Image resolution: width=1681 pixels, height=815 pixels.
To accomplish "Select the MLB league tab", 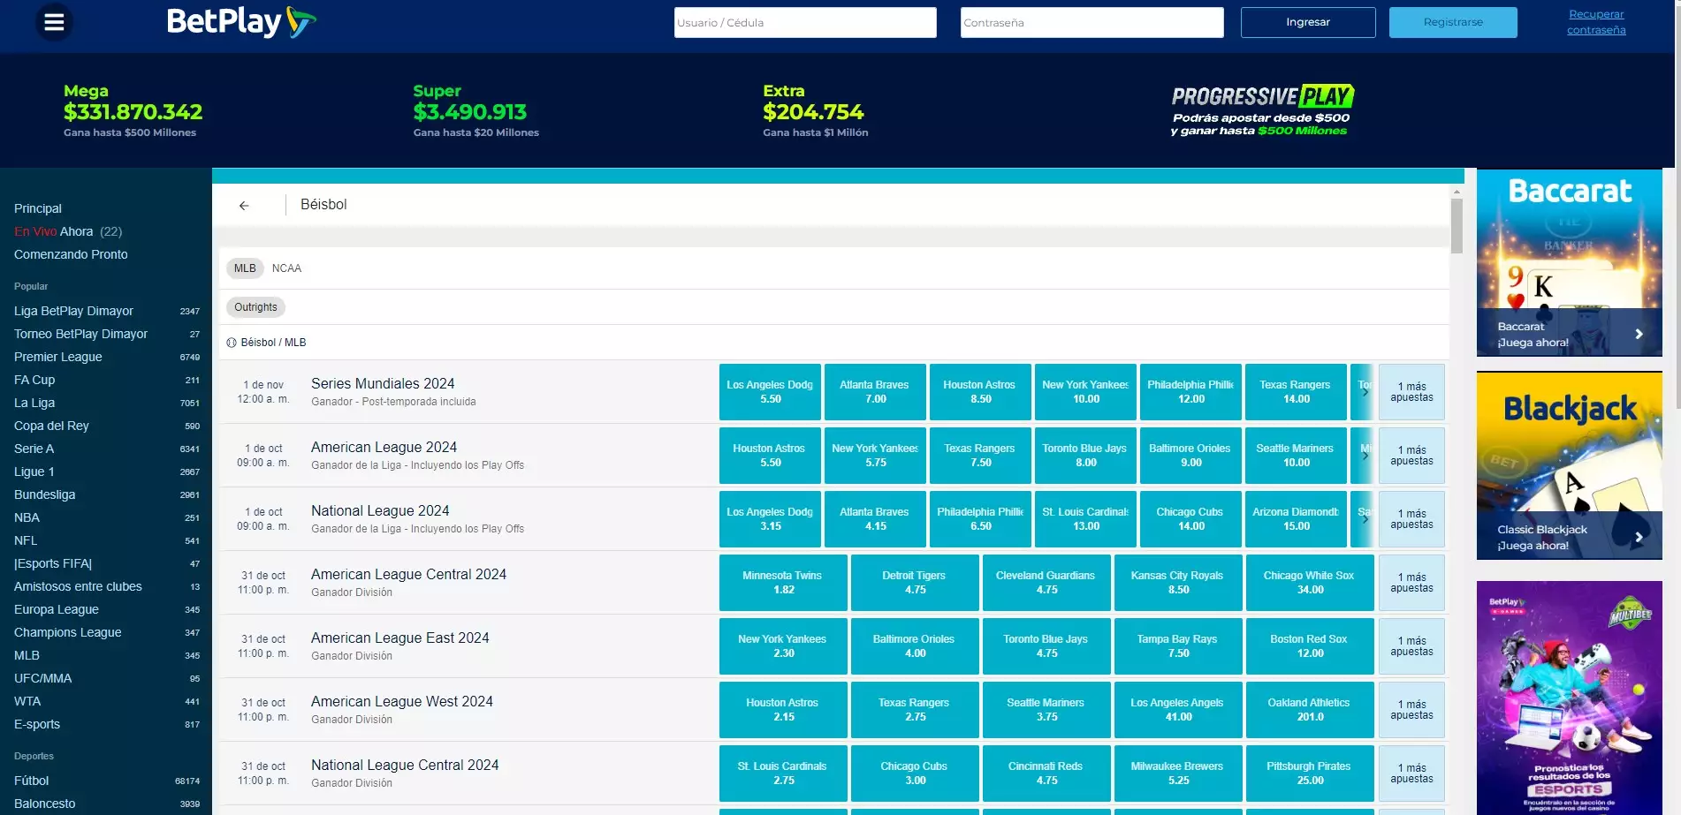I will (245, 268).
